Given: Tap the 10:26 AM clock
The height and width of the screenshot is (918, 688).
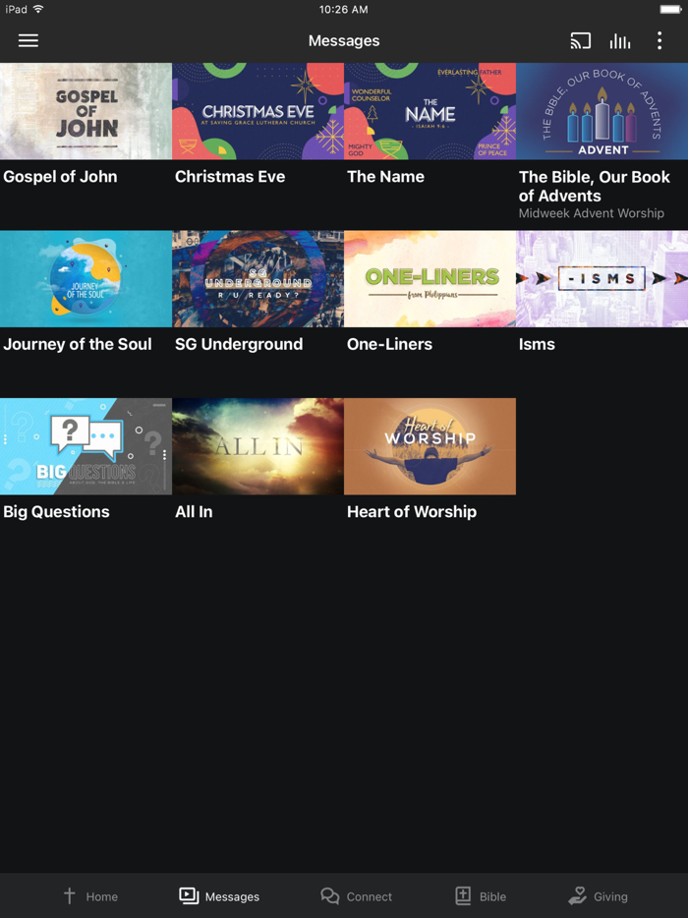Looking at the screenshot, I should point(343,10).
